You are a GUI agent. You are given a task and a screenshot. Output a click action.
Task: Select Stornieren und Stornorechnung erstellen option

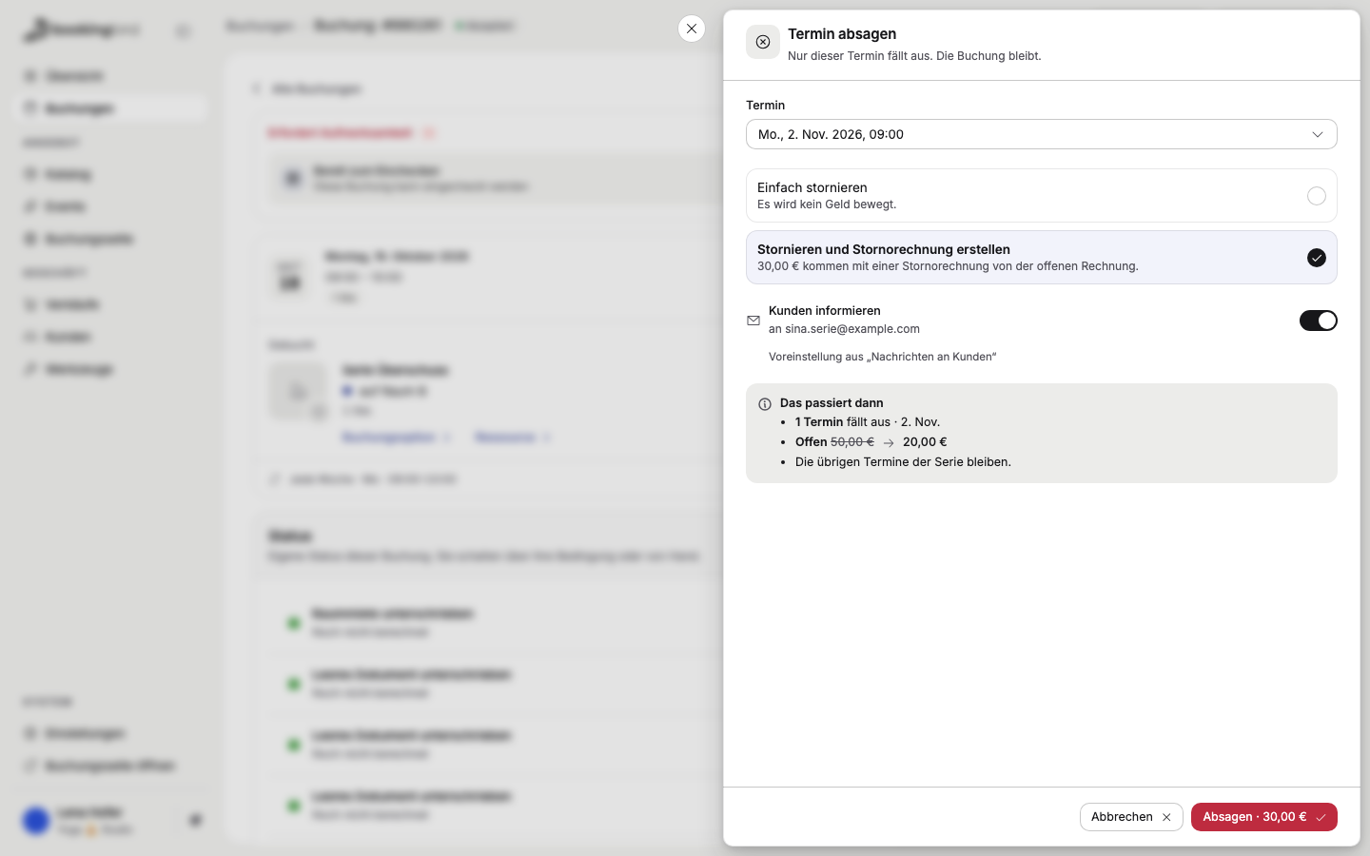pos(1041,257)
